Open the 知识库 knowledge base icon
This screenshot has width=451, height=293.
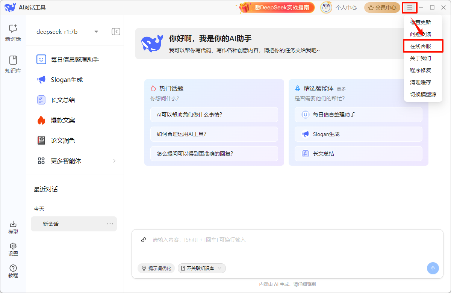(x=13, y=64)
